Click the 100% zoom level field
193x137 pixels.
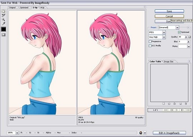point(11,133)
